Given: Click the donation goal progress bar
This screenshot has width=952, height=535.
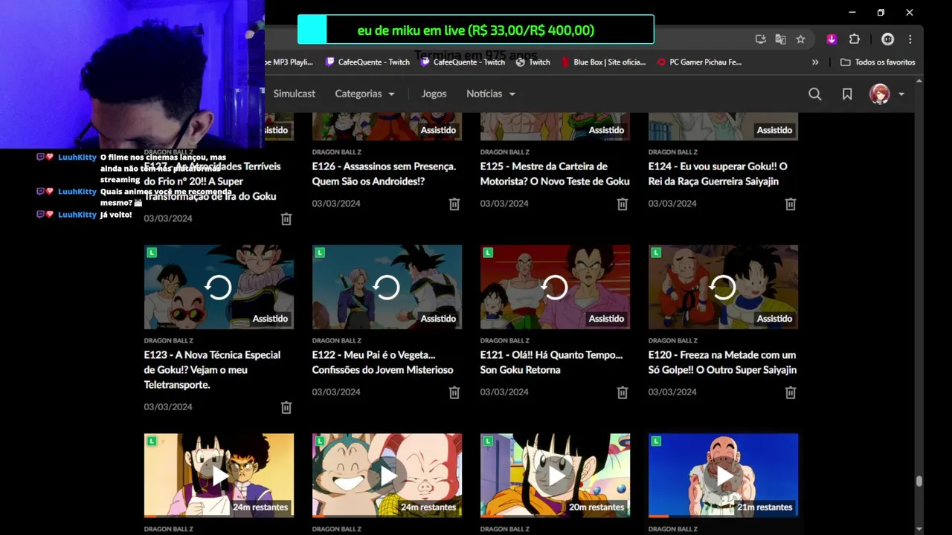Looking at the screenshot, I should tap(476, 30).
